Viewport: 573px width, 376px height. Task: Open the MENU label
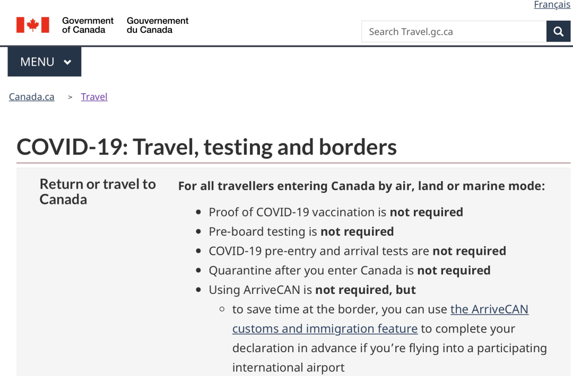(x=37, y=62)
